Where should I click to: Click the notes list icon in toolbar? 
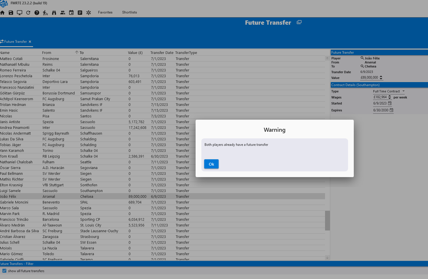pos(80,13)
